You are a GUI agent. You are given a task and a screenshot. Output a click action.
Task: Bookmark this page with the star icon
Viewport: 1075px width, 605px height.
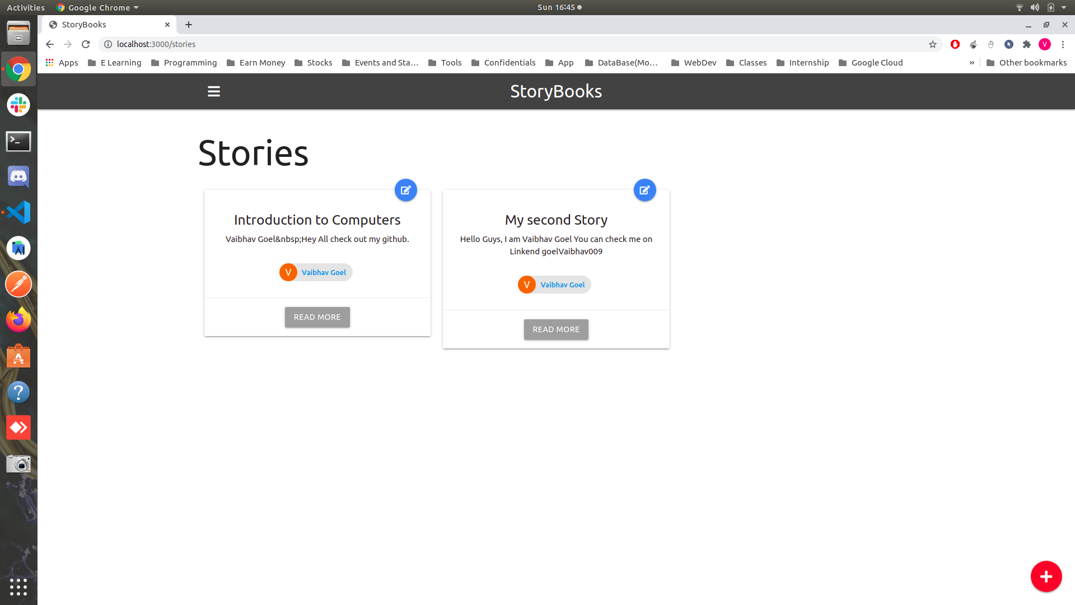pyautogui.click(x=933, y=44)
